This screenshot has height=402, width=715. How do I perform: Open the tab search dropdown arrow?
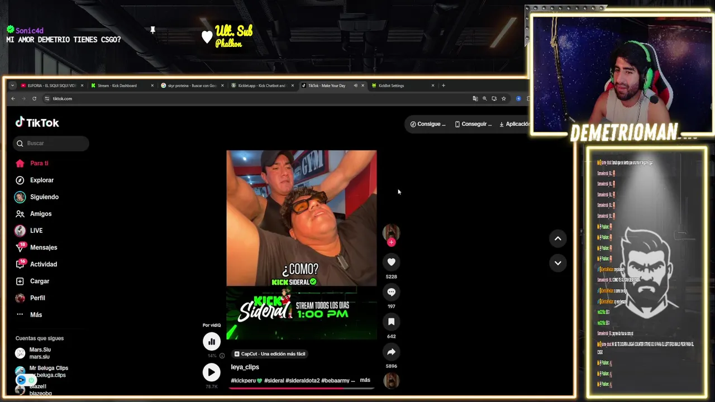[x=12, y=85]
